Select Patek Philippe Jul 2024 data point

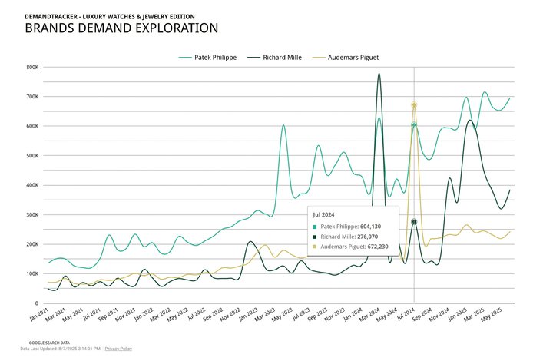pyautogui.click(x=414, y=124)
